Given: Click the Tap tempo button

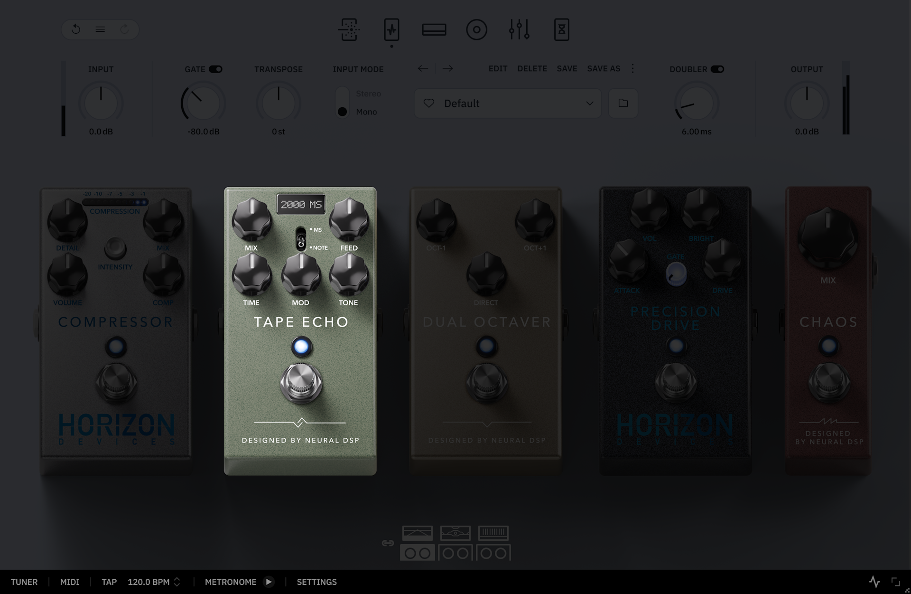Looking at the screenshot, I should [109, 582].
